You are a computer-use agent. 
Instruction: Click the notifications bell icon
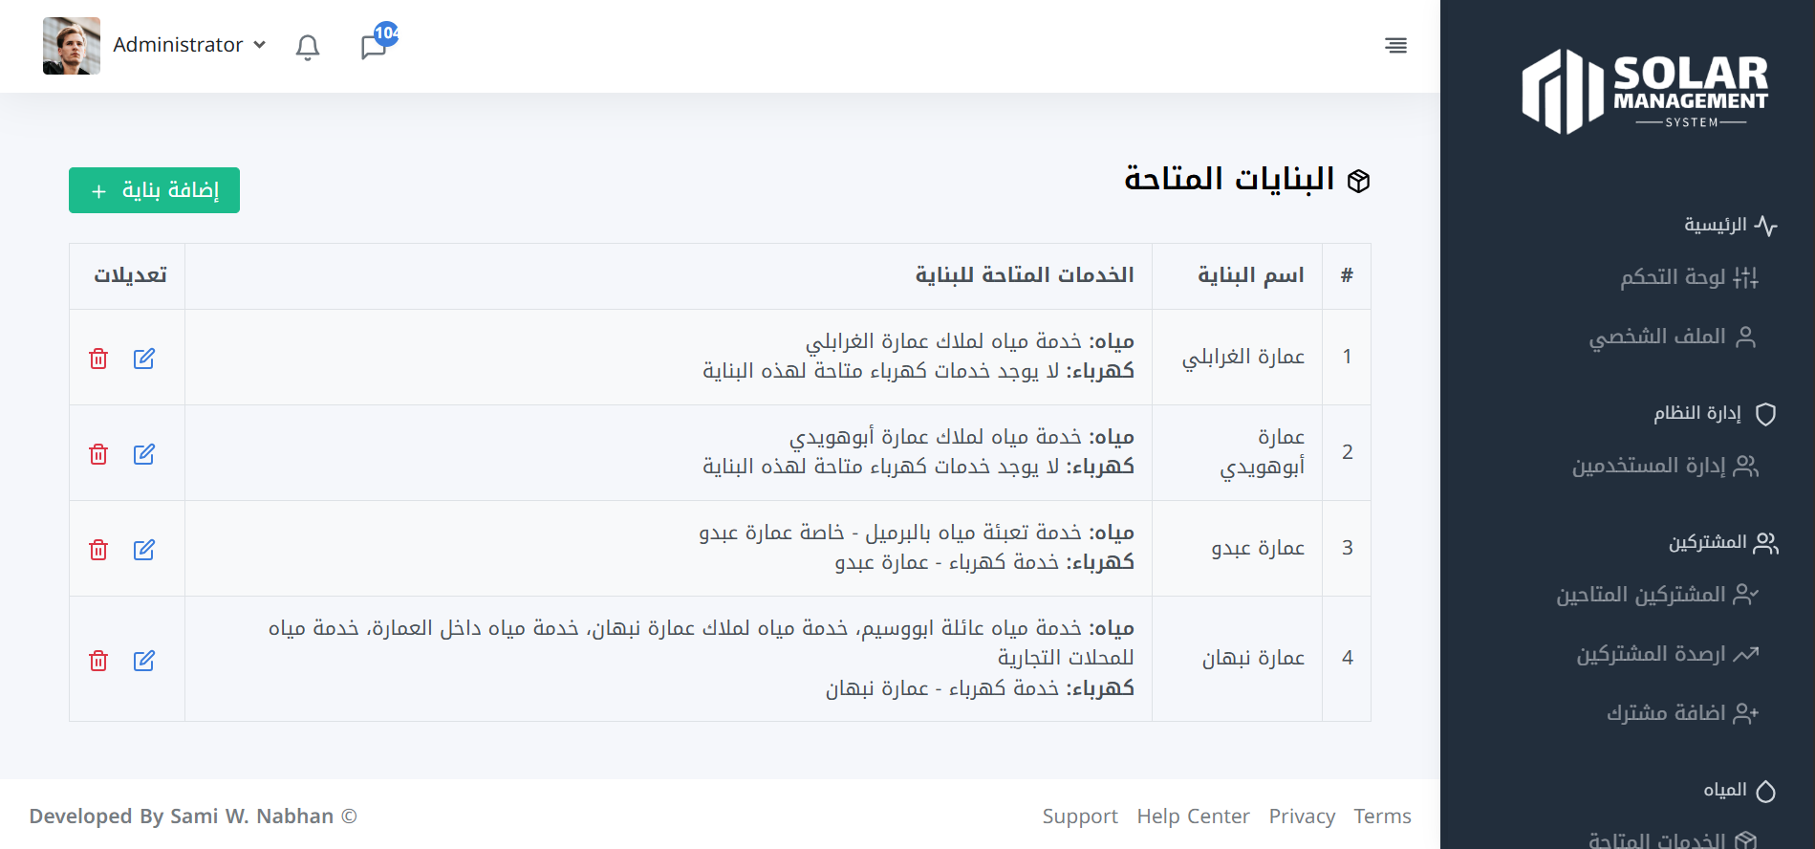tap(307, 47)
